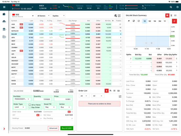This screenshot has height=136, width=181.
Task: Expand the Buying Power chevron in the header
Action: (143, 8)
